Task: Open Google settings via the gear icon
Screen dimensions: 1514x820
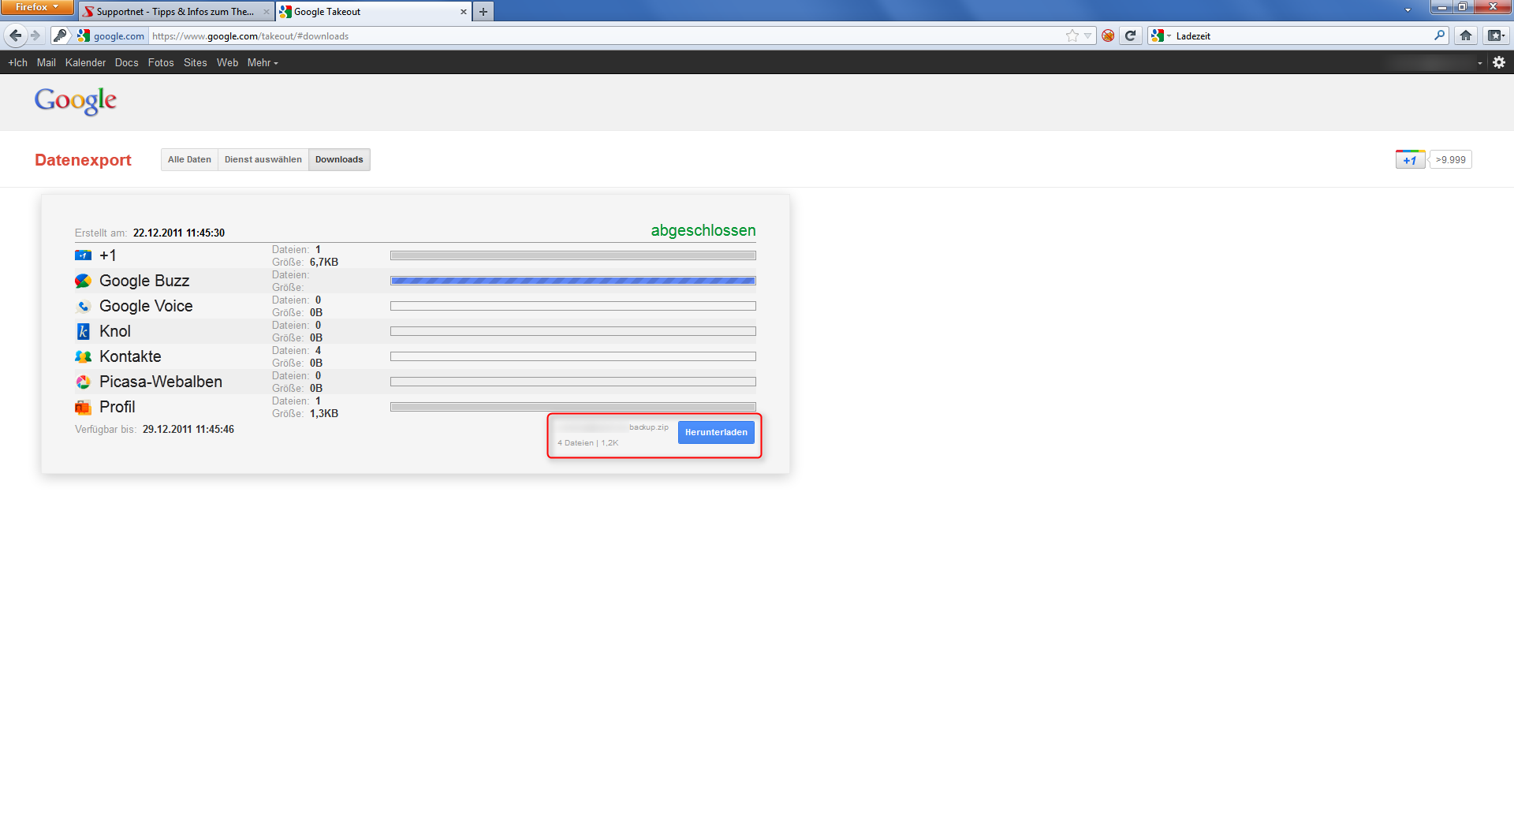Action: tap(1498, 62)
